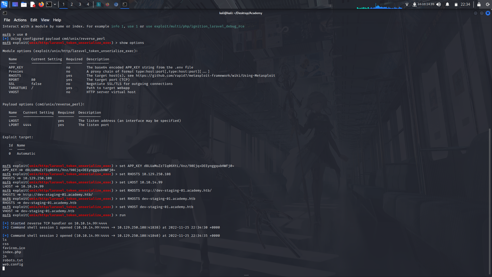
Task: Launch Chromium from the system tray
Action: point(116,4)
